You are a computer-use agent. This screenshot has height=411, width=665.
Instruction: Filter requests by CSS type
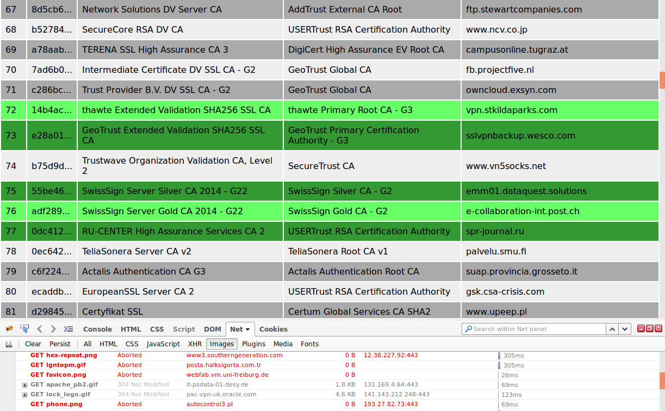(x=132, y=344)
